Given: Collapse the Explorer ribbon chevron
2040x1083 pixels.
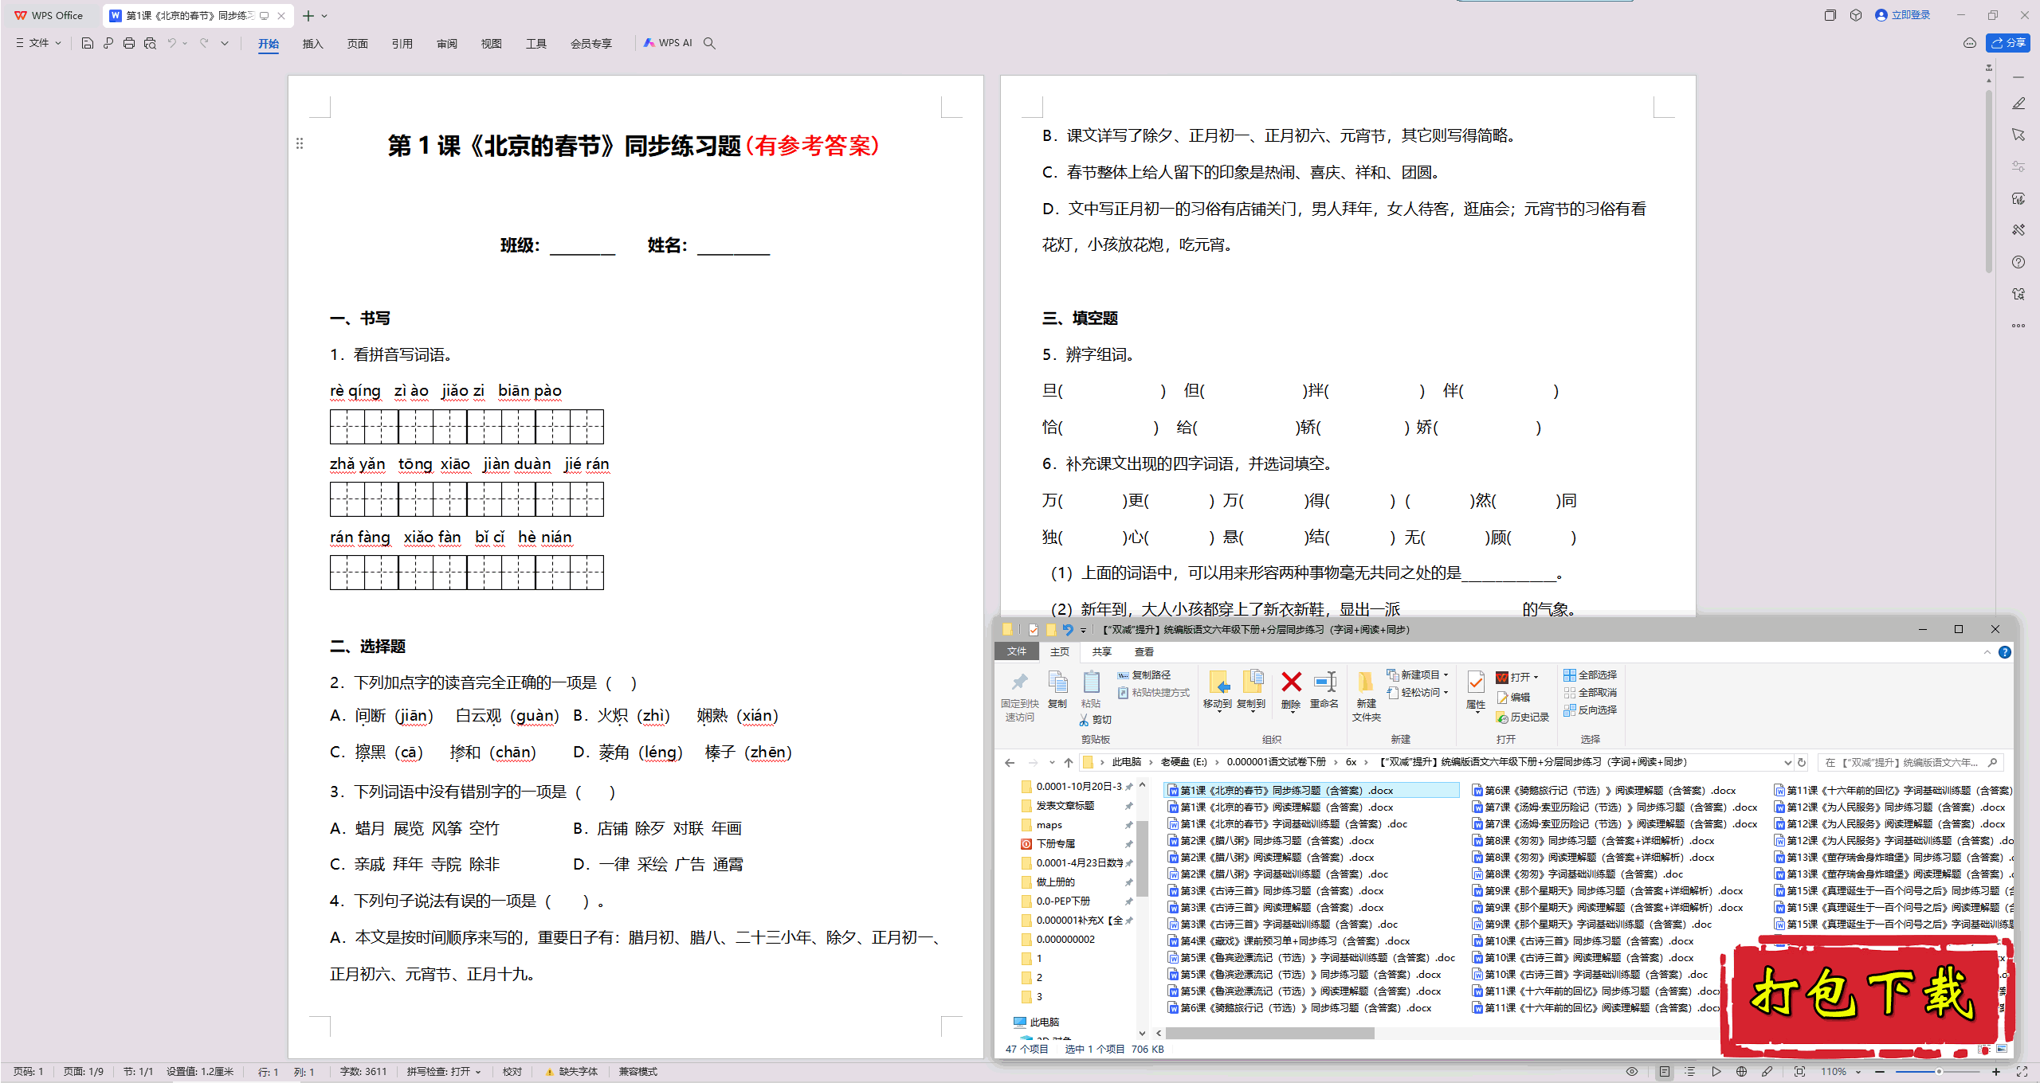Looking at the screenshot, I should (1987, 652).
